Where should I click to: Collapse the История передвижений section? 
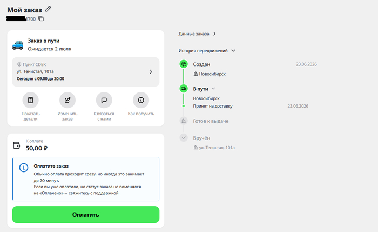tap(233, 51)
